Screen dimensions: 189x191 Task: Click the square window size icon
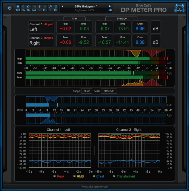pos(56,6)
